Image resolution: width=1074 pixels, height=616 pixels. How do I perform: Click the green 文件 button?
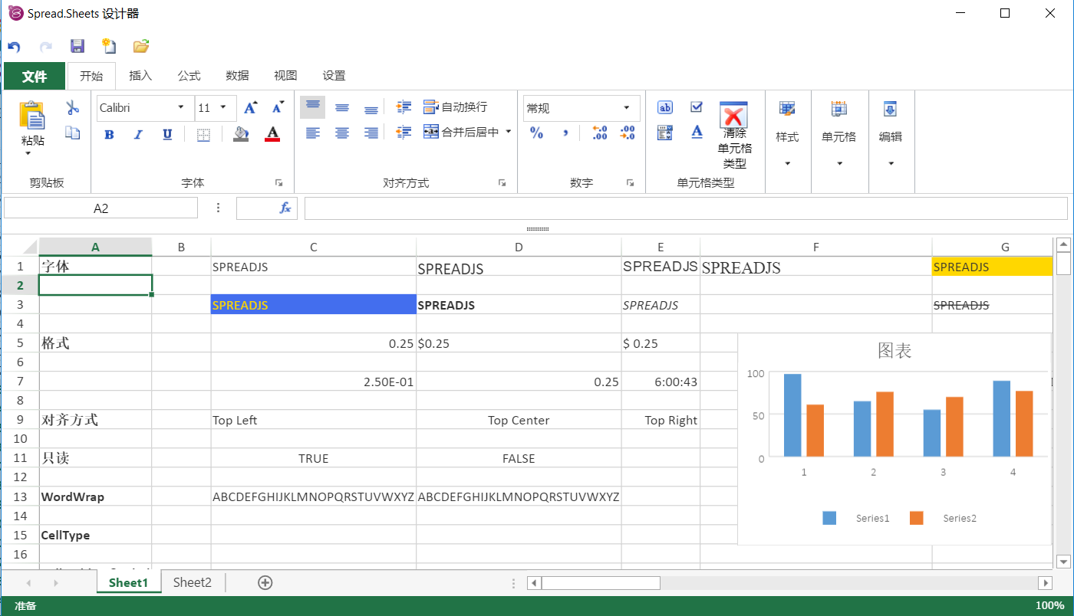pyautogui.click(x=35, y=76)
